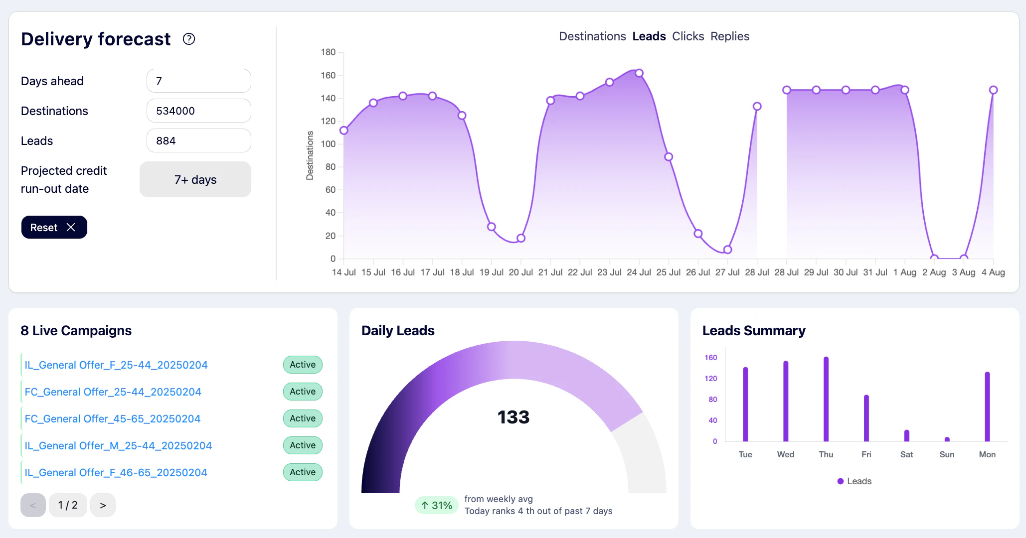Switch to the Clicks chart tab
This screenshot has width=1026, height=538.
click(x=688, y=36)
